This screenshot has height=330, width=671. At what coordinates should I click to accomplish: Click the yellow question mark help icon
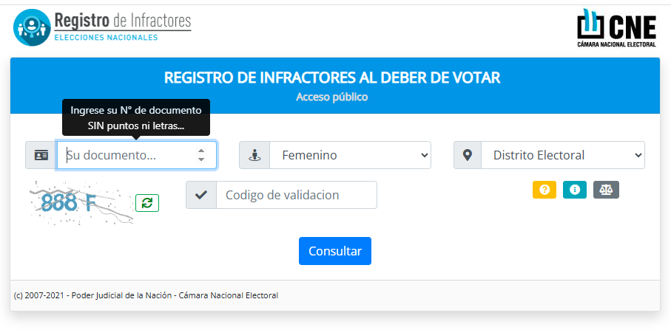tap(544, 190)
